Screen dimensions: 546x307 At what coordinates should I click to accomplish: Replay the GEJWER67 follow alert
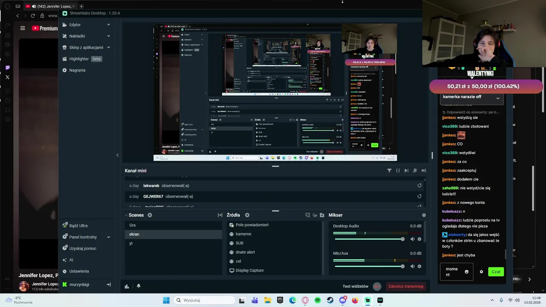point(419,196)
